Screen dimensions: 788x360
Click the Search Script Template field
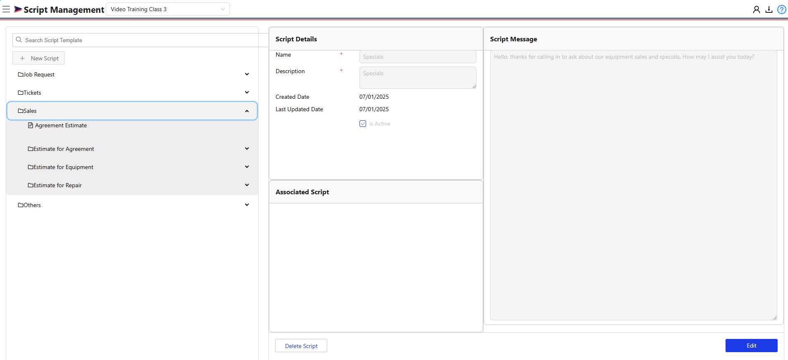(141, 40)
